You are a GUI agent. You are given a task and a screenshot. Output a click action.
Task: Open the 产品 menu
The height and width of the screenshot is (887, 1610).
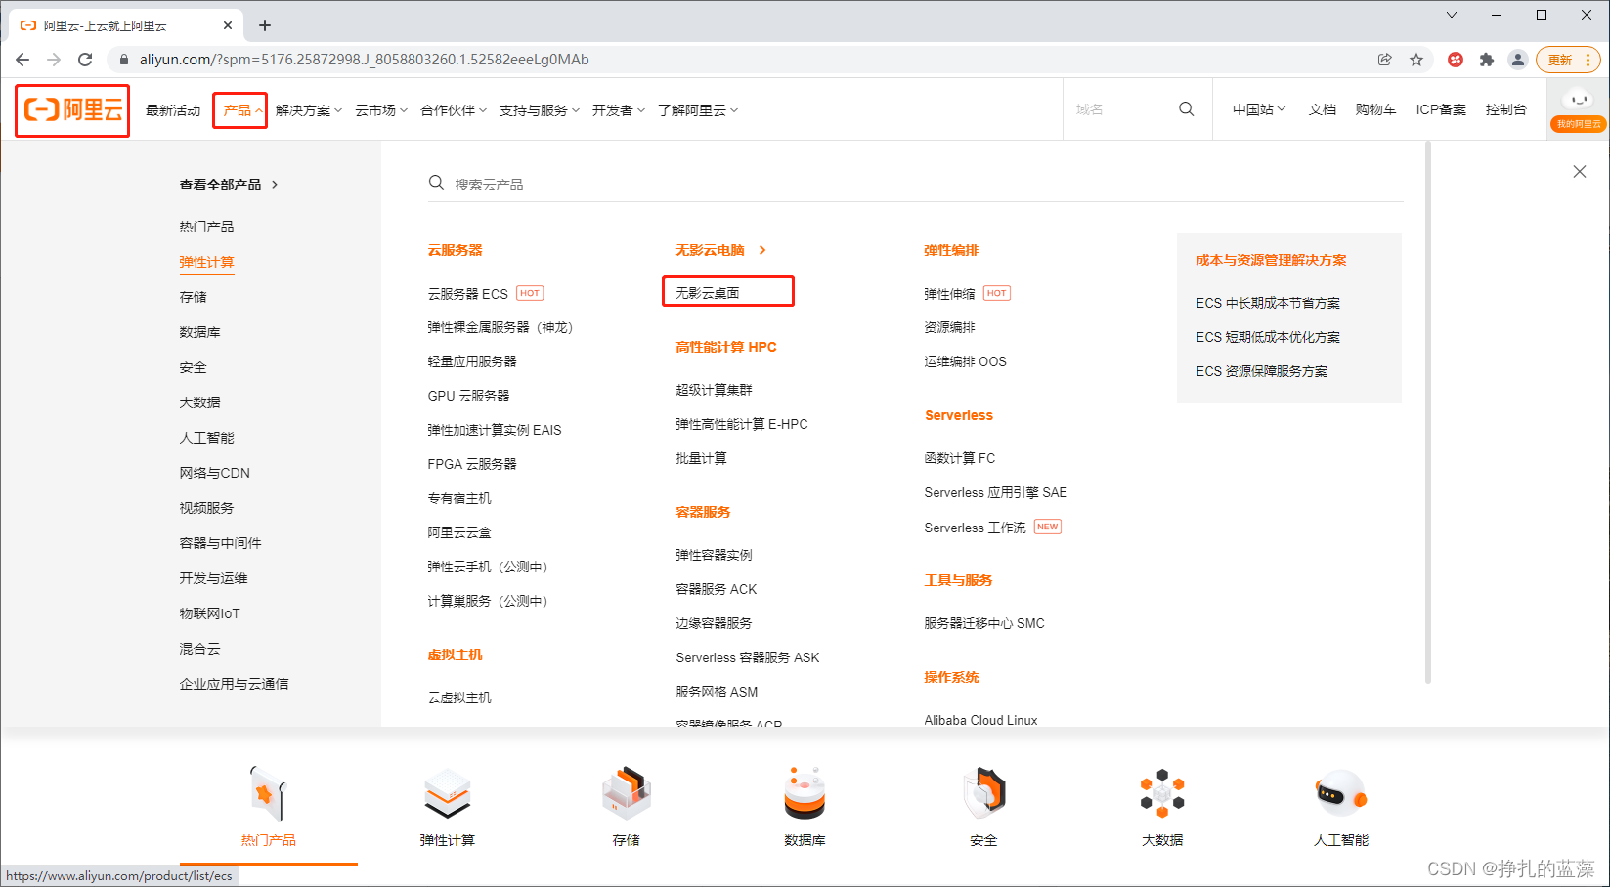point(239,109)
